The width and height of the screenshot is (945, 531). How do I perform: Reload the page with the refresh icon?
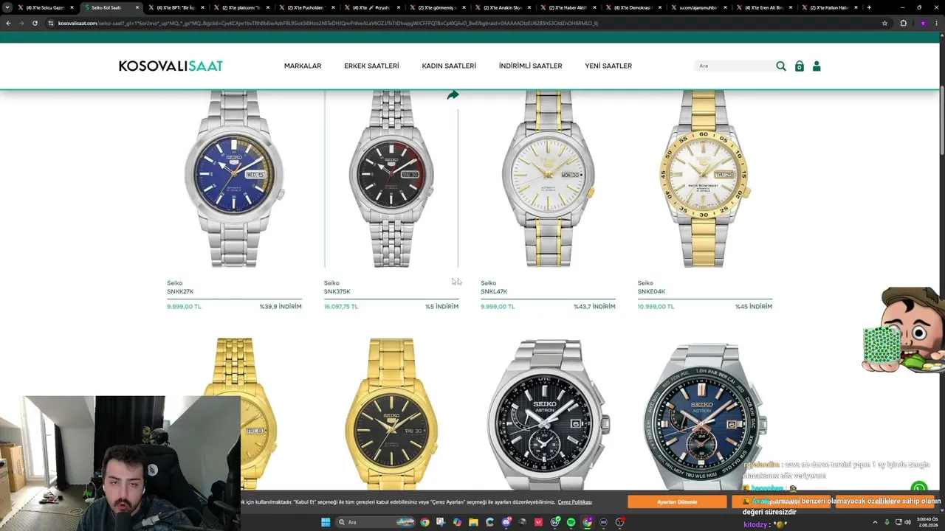point(35,23)
